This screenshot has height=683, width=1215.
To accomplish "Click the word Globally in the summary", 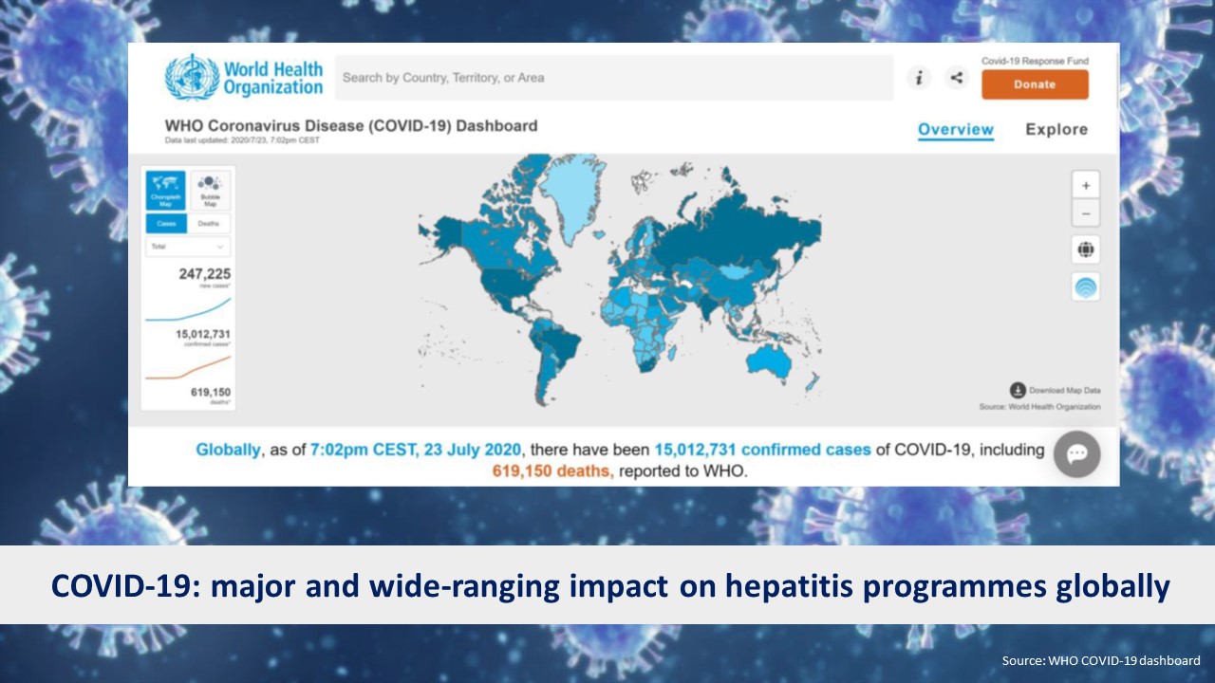I will tap(228, 450).
